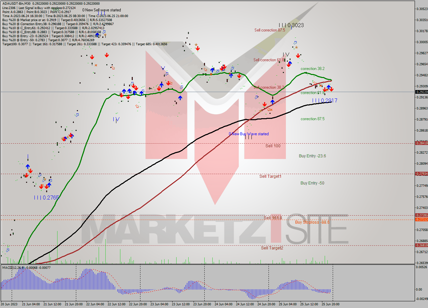
Task: Click the 0.3052 top price axis value
Action: coord(422,9)
